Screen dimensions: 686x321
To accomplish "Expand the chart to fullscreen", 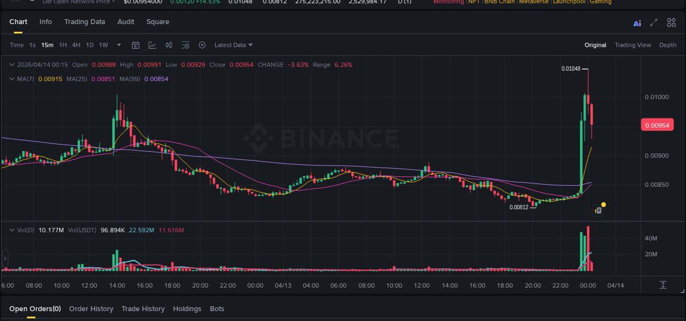I will (653, 23).
